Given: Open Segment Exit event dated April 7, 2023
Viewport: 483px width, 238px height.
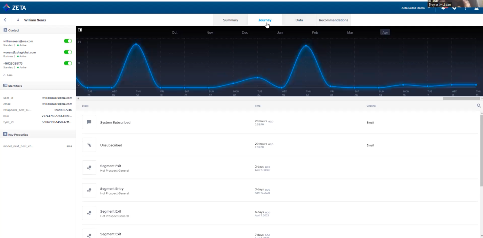Looking at the screenshot, I should 280,213.
